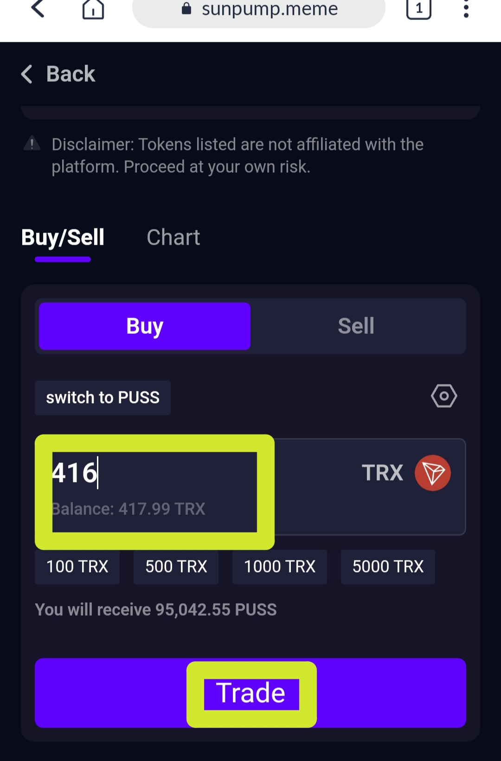Switch to the Buy/Sell tab
Image resolution: width=501 pixels, height=761 pixels.
[x=63, y=238]
